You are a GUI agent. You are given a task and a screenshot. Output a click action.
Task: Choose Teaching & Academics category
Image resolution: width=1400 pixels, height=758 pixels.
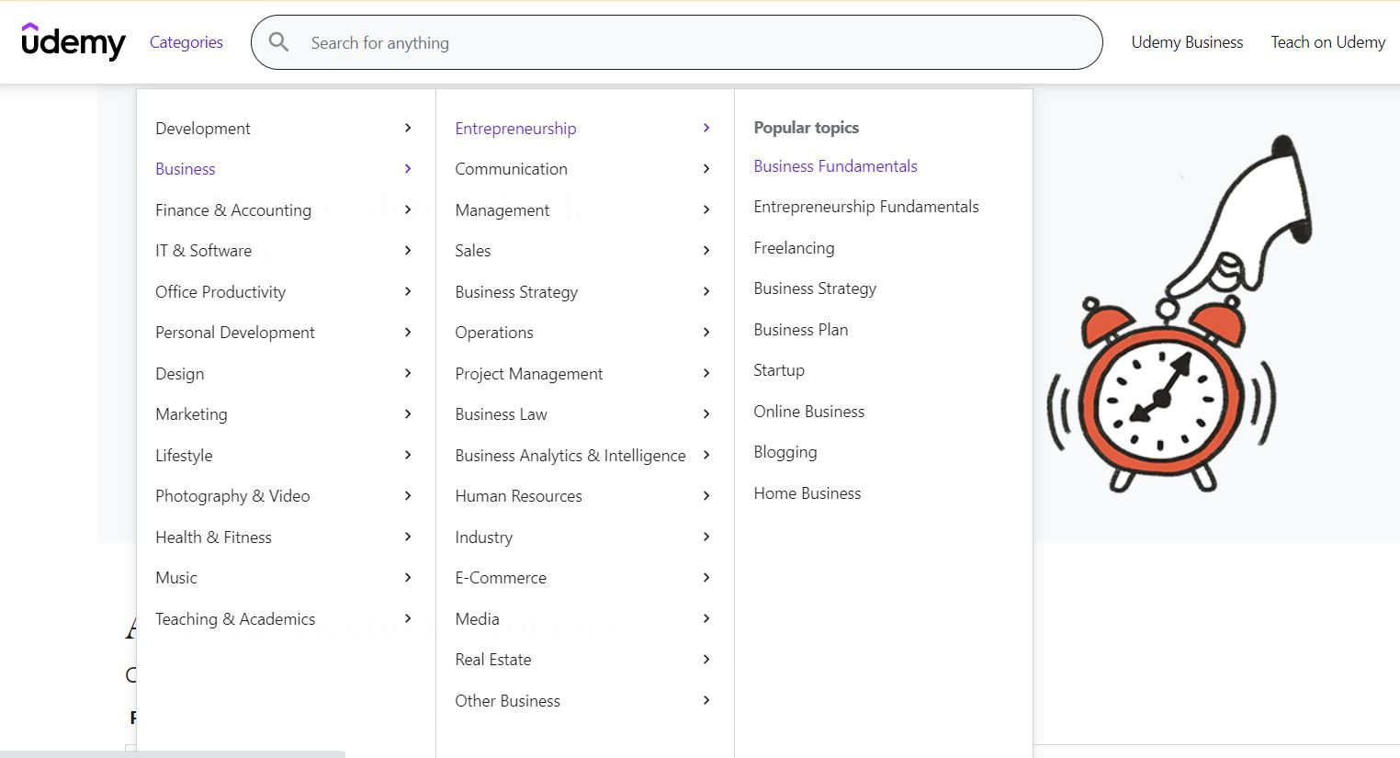[235, 619]
